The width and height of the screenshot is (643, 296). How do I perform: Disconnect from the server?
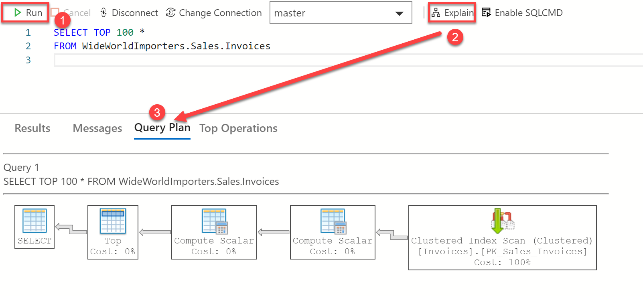click(x=129, y=13)
